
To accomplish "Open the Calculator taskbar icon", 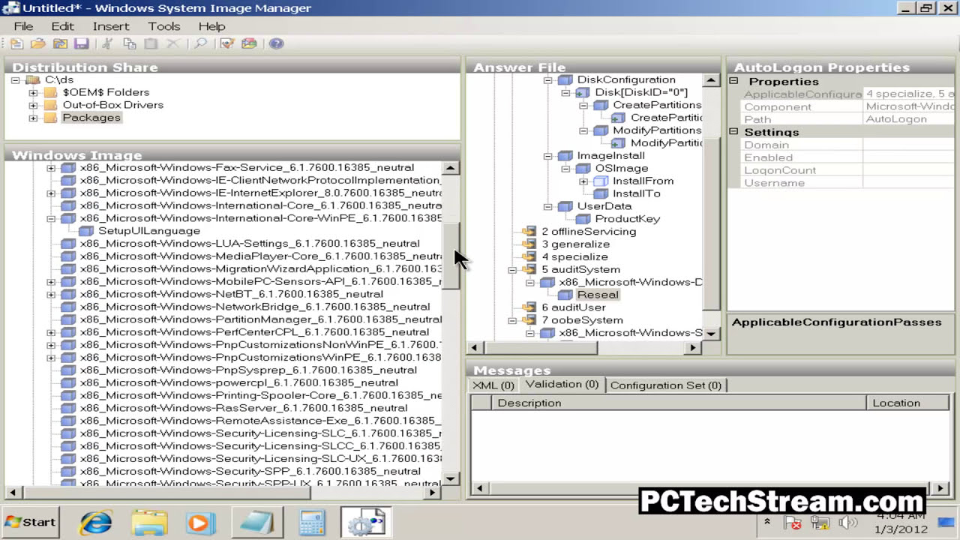I will click(311, 522).
